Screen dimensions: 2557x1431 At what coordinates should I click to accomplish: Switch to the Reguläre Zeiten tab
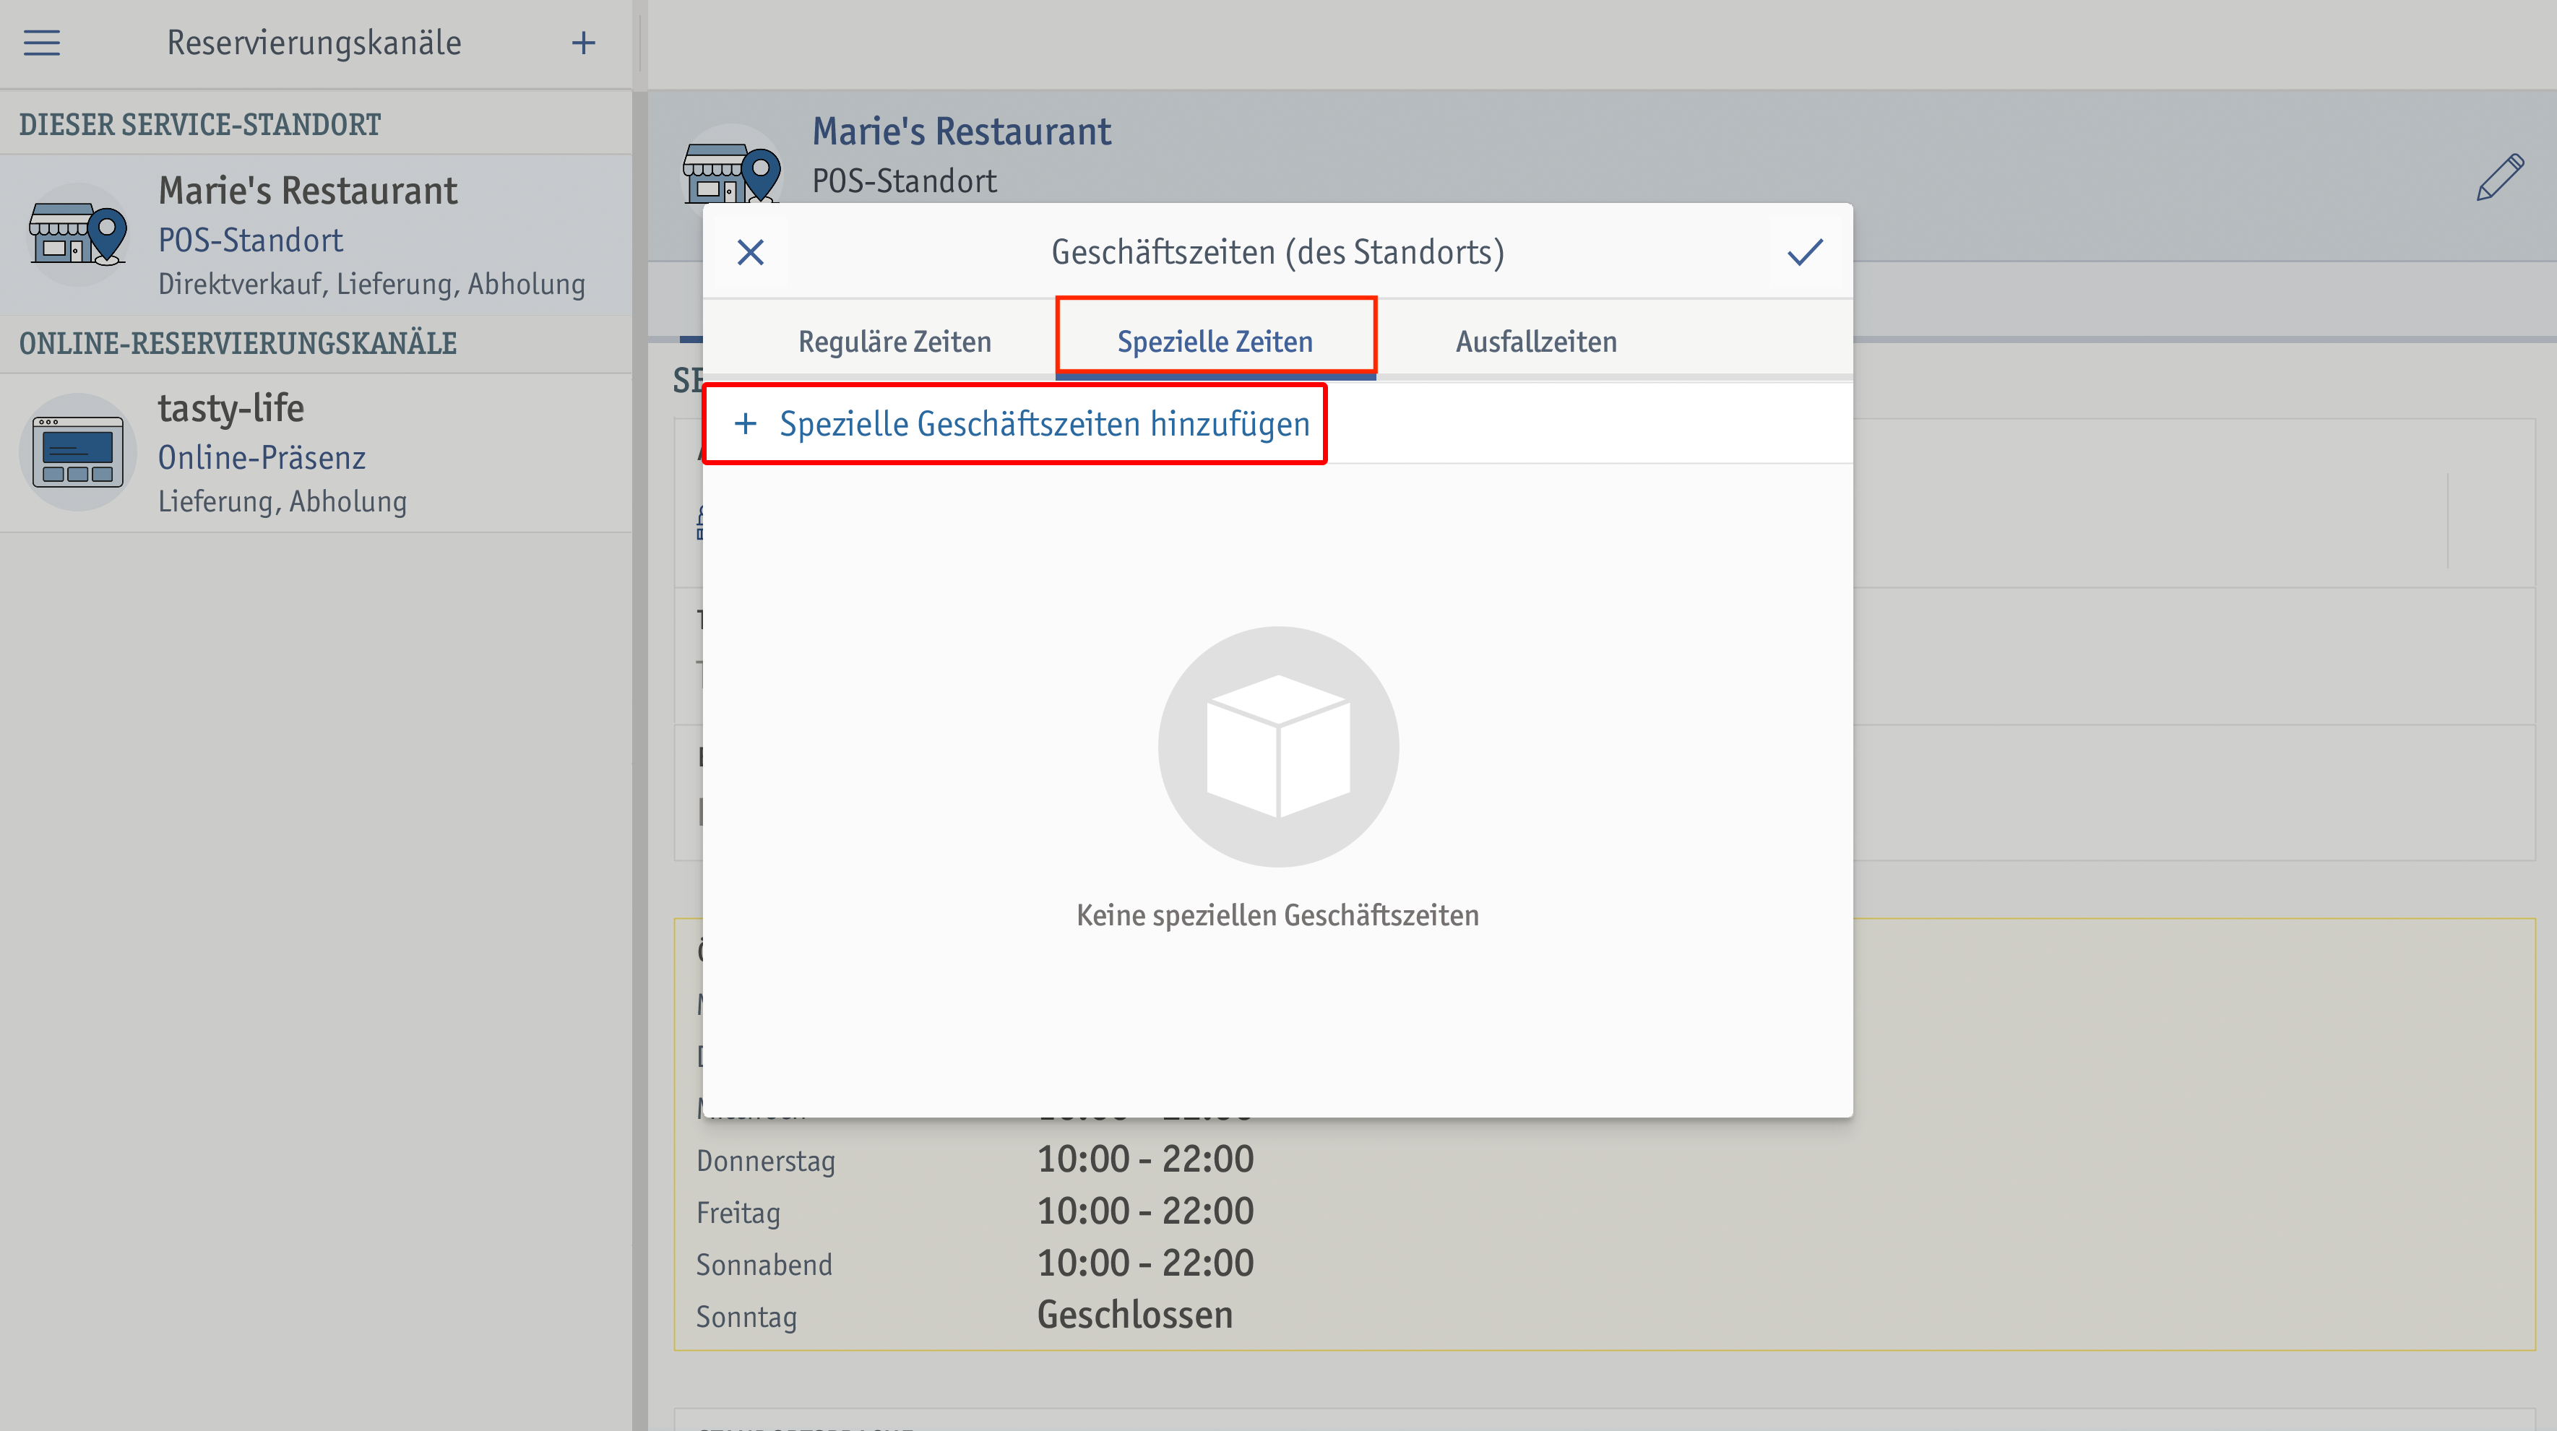pos(894,342)
